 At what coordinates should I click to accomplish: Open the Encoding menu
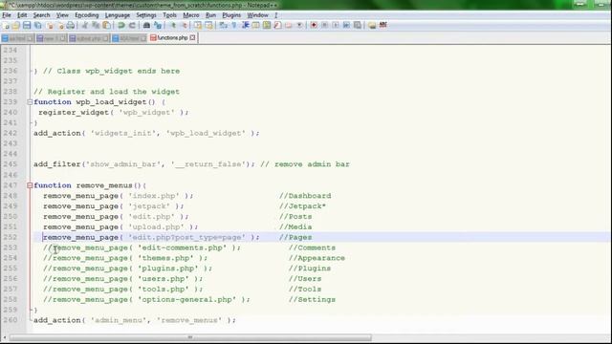pos(87,15)
